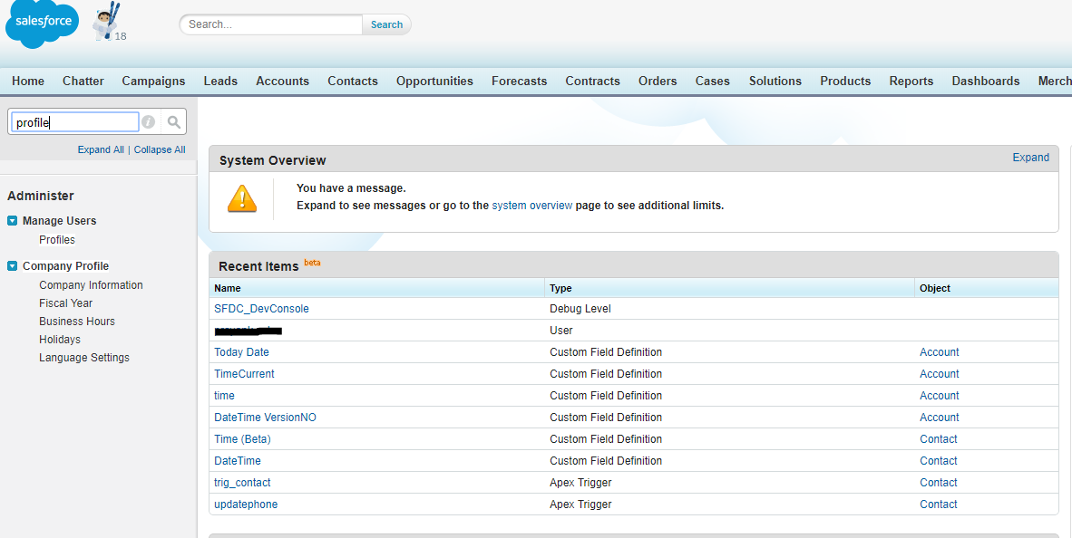1072x538 pixels.
Task: Open the Chatter tab
Action: point(83,81)
